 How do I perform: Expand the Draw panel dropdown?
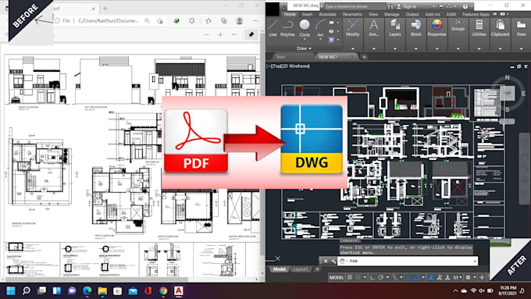tap(304, 48)
